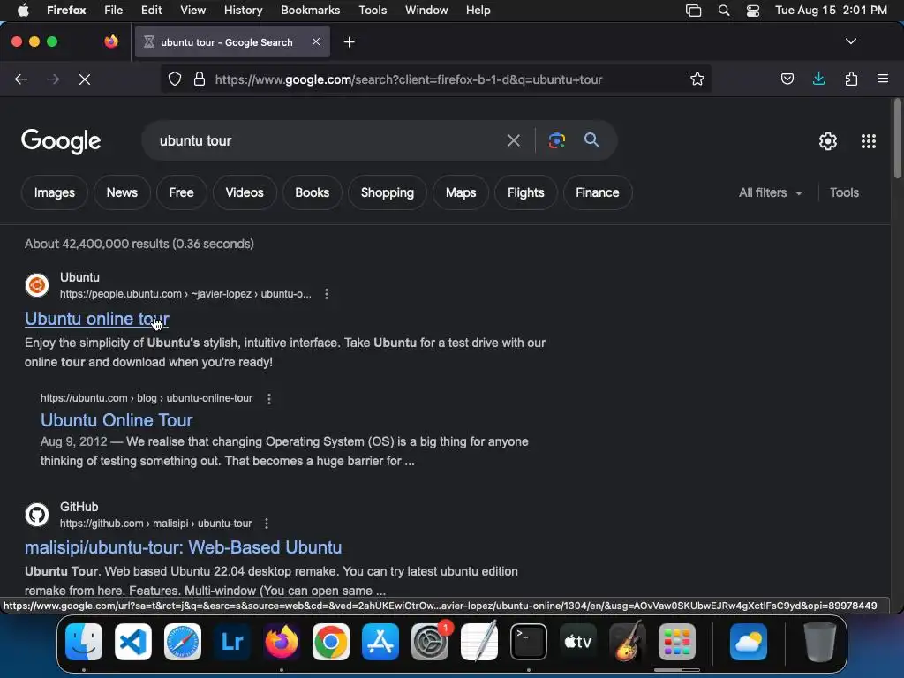Launch Safari from the Dock

182,642
